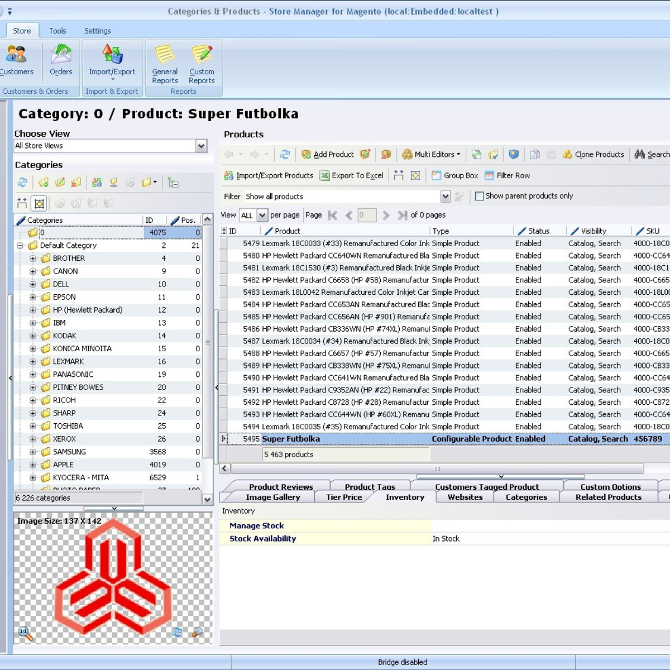
Task: Click Export To Excel button
Action: [352, 175]
